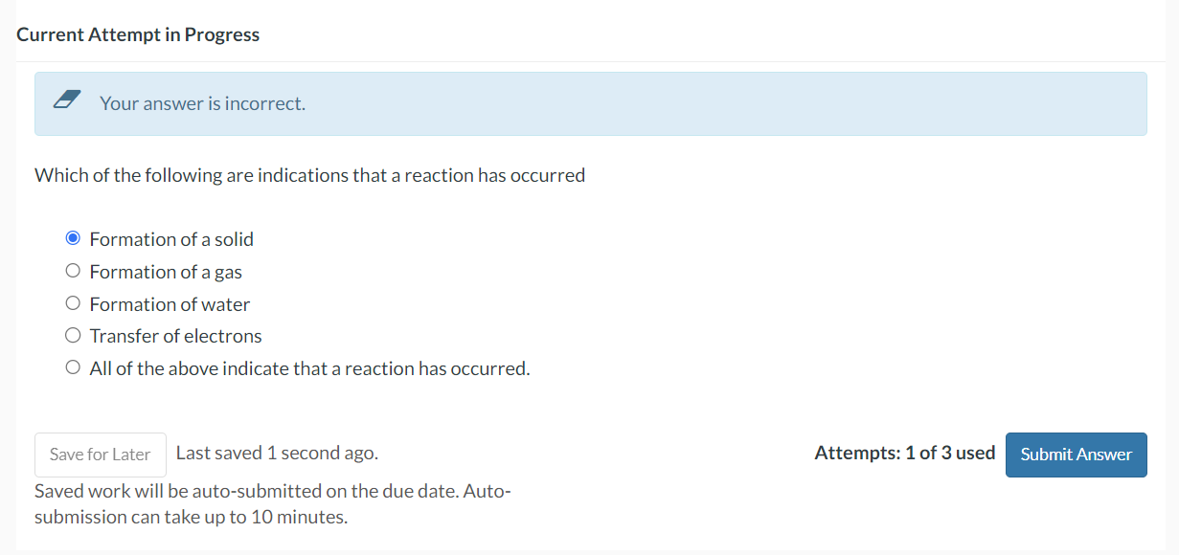Viewport: 1179px width, 555px height.
Task: Click the eraser icon in the feedback banner
Action: point(67,97)
